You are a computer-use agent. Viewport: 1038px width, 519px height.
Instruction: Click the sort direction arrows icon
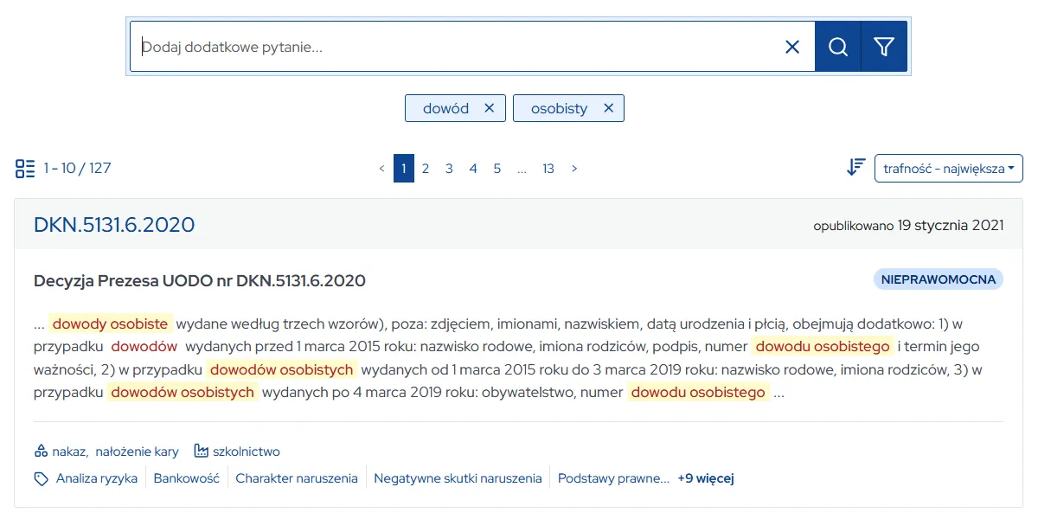855,167
